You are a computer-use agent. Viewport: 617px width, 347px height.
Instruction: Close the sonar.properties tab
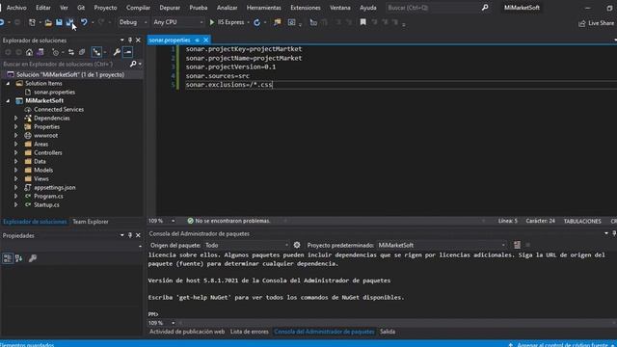coord(205,40)
